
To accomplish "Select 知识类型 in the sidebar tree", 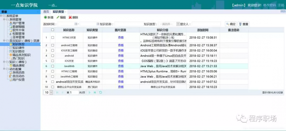I will pyautogui.click(x=18, y=44).
